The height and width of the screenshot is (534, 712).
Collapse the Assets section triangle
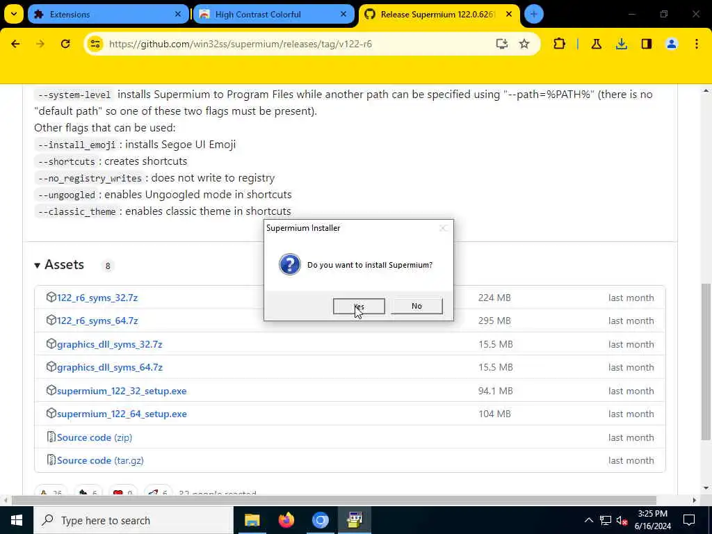coord(38,265)
